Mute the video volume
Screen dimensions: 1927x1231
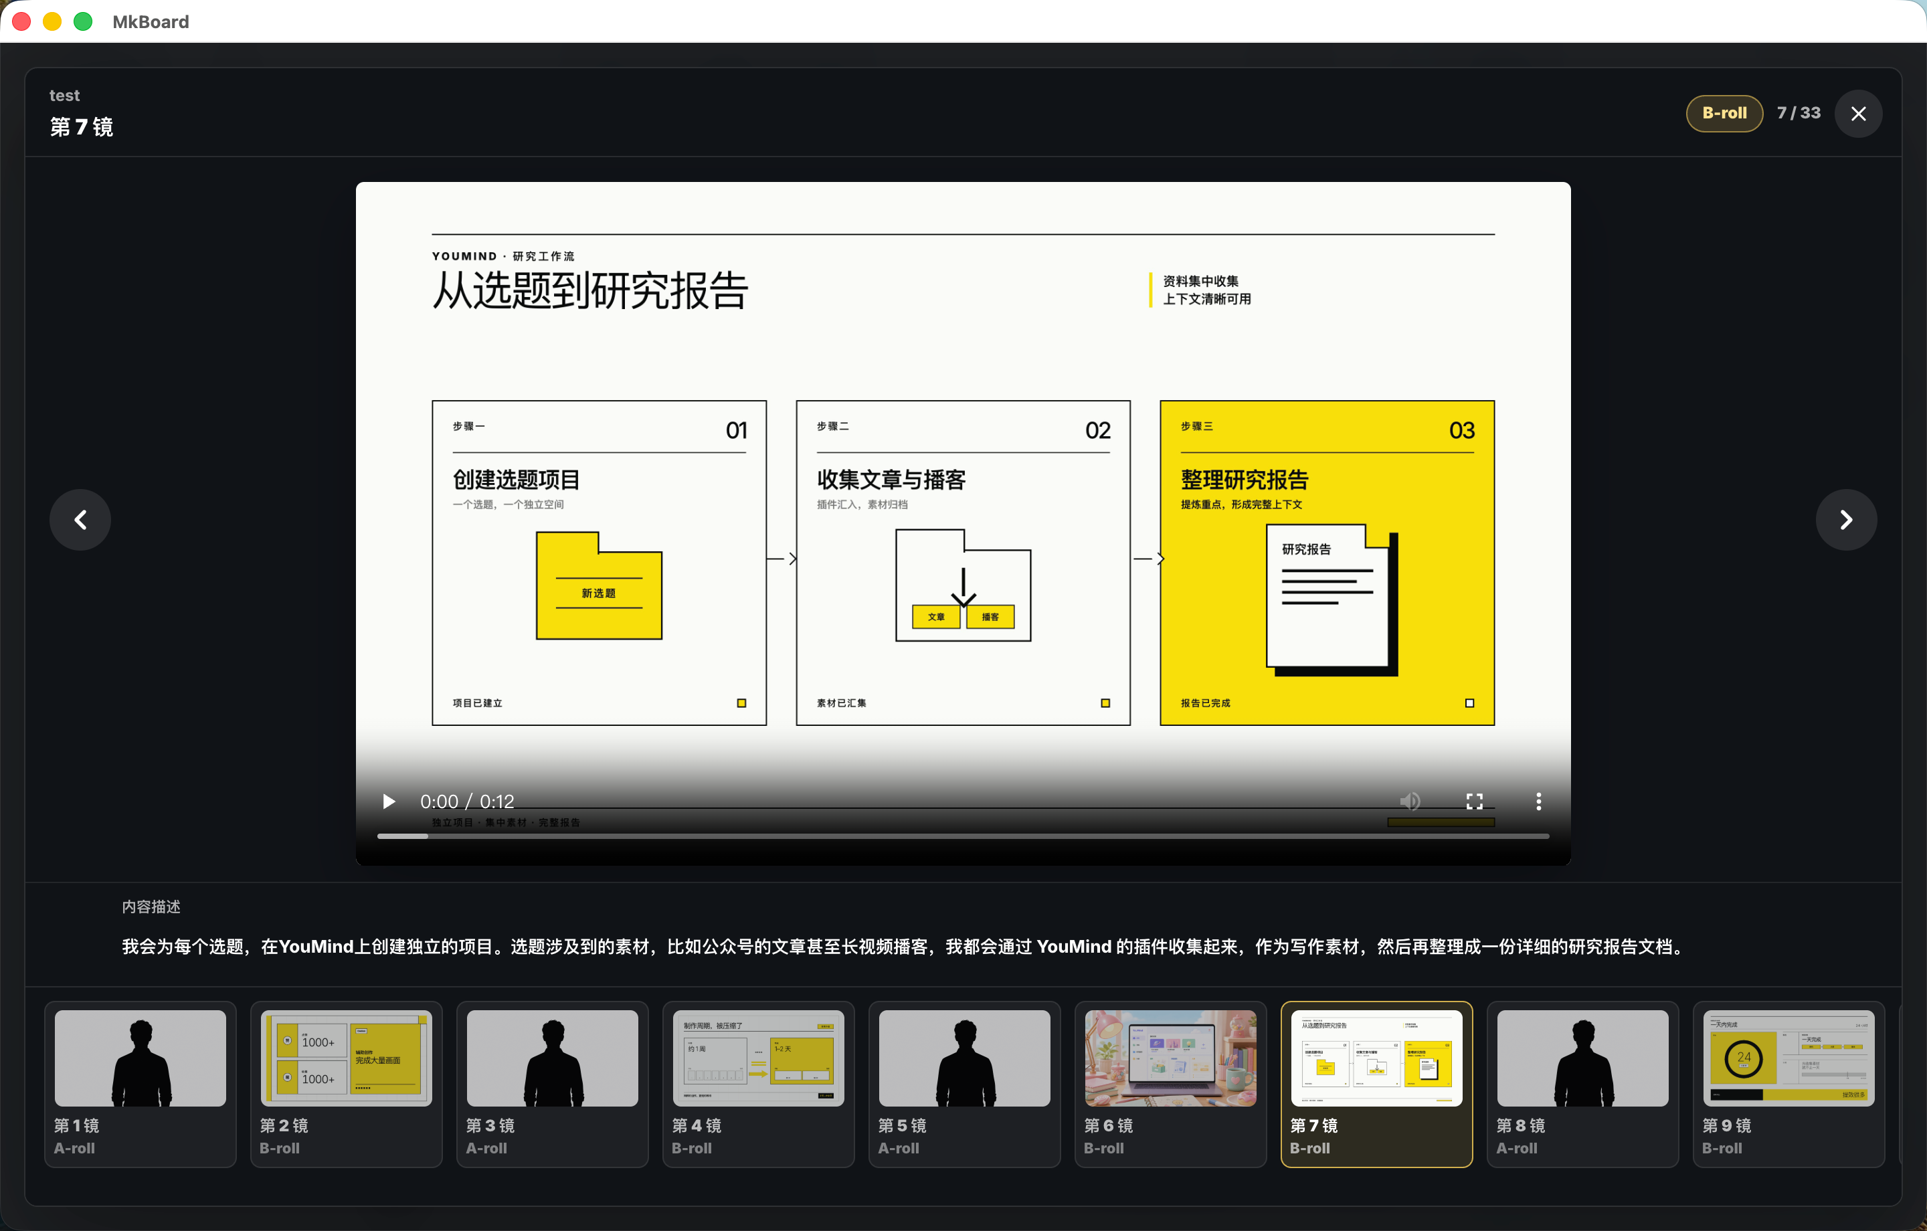[1410, 801]
